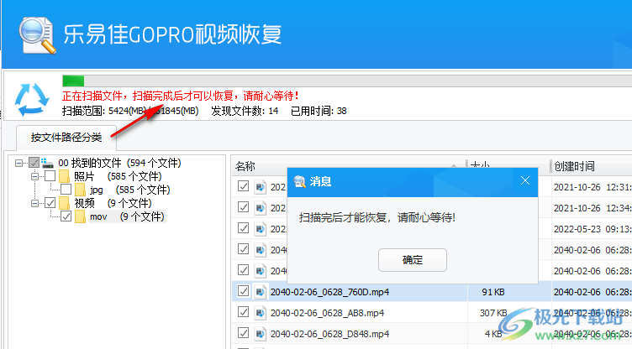Image resolution: width=632 pixels, height=349 pixels.
Task: Click dialog message 扫描完后才能恢复
Action: tap(377, 218)
